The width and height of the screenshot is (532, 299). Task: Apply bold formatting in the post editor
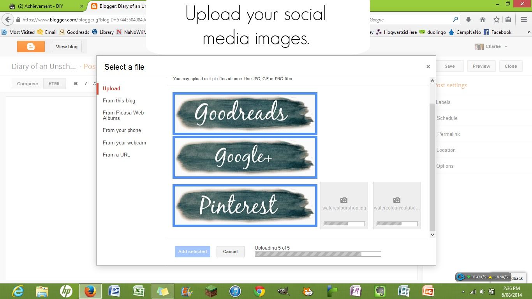[x=76, y=83]
